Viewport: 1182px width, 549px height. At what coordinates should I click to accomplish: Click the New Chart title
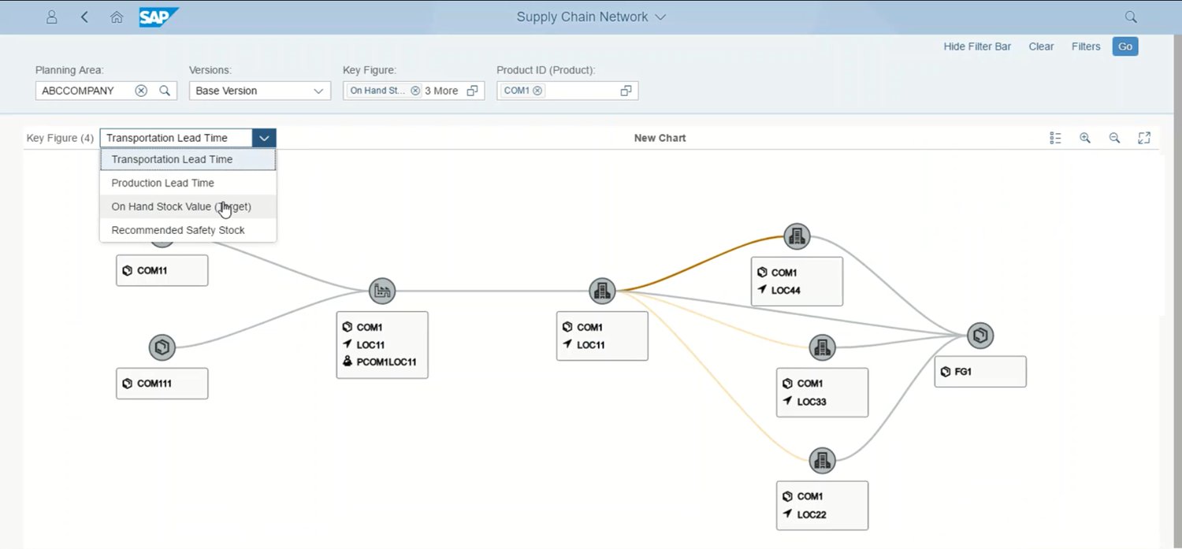[x=660, y=138]
